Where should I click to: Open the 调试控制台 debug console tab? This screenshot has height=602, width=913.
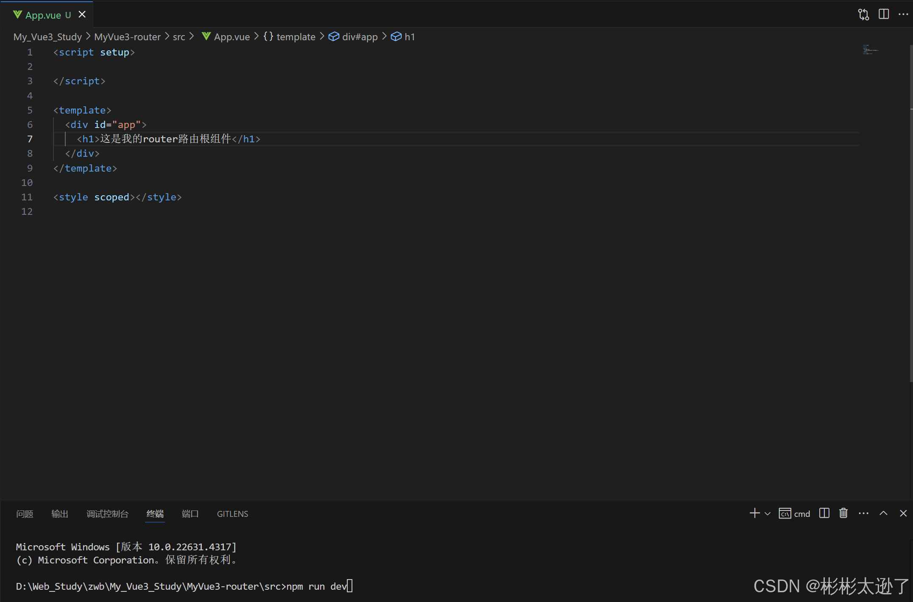tap(107, 514)
